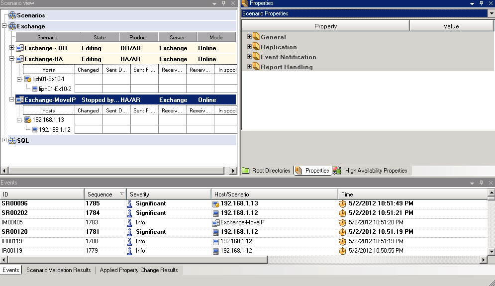Image resolution: width=495 pixels, height=286 pixels.
Task: Select the 192.168.1.12 replica host row
Action: [54, 130]
